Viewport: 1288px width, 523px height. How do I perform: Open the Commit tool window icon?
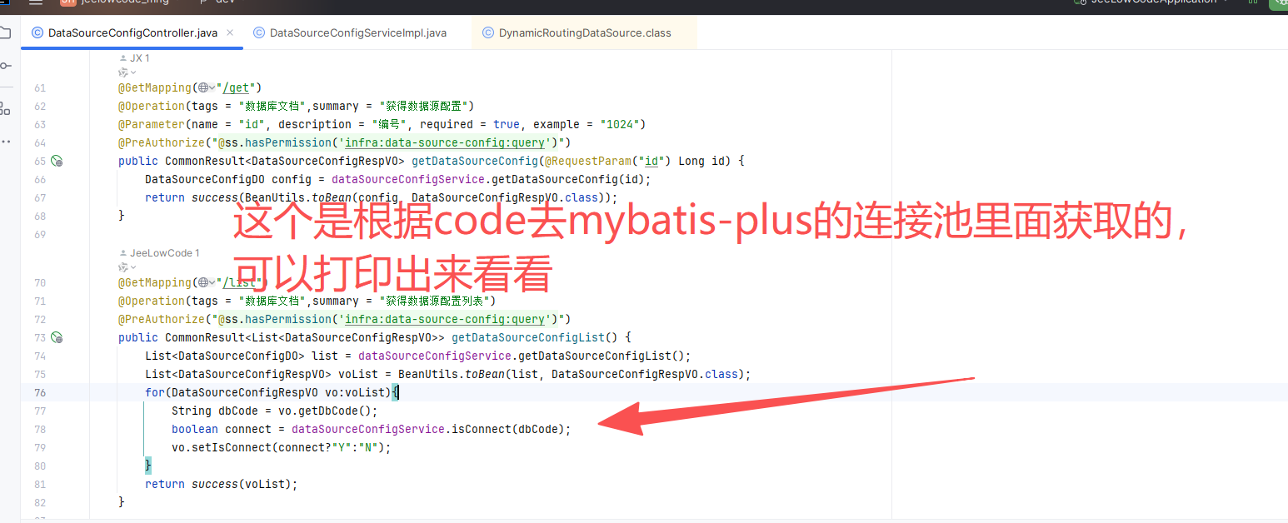click(x=6, y=67)
